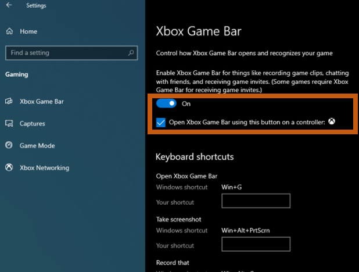Click the Find a setting search box

(71, 53)
